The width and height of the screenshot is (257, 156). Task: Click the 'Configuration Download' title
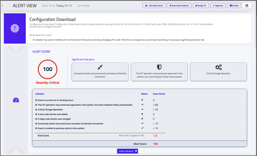coord(53,19)
